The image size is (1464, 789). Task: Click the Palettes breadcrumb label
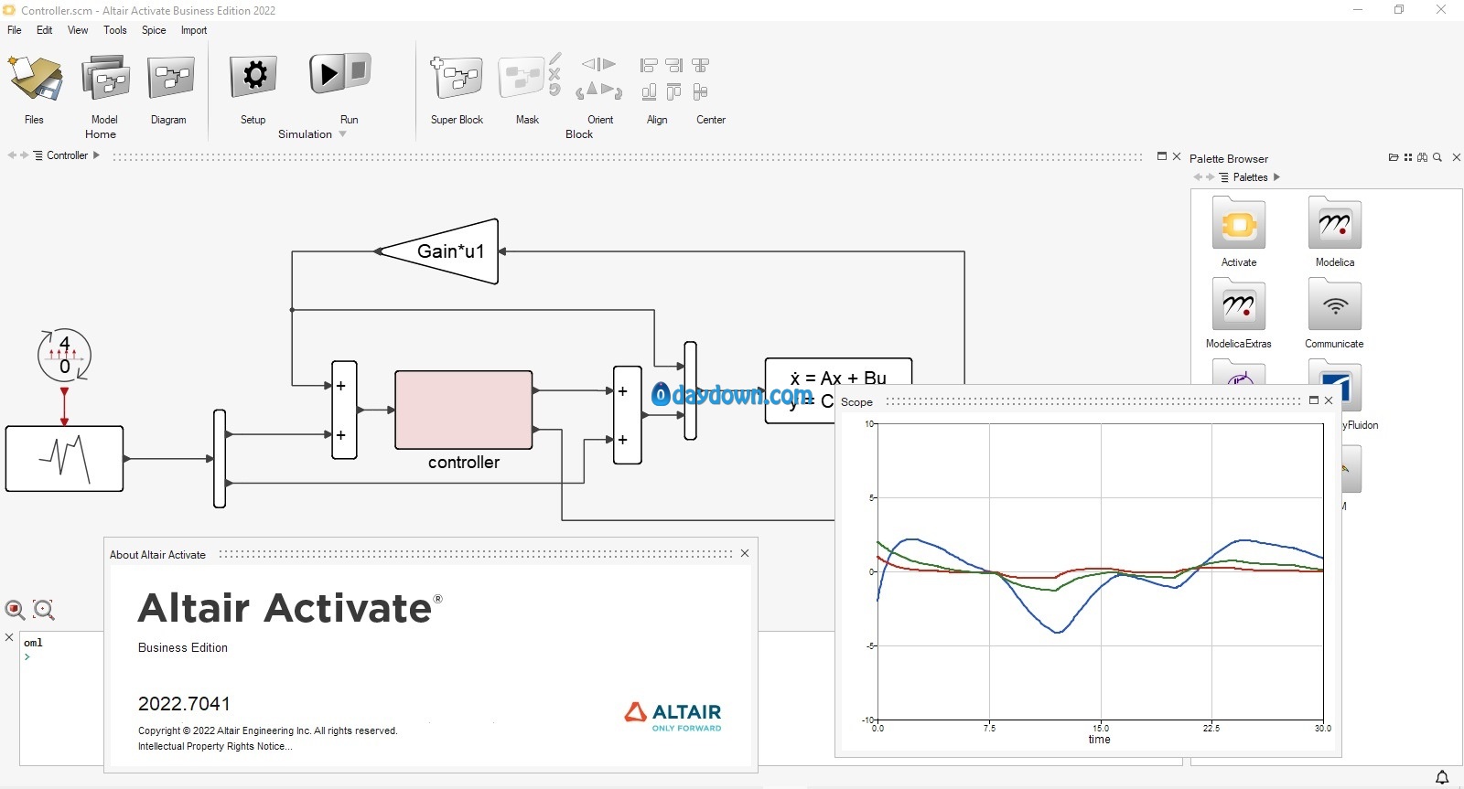point(1250,177)
